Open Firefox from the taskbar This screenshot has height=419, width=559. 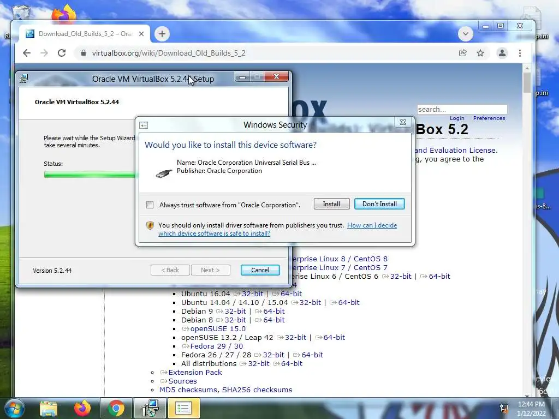tap(82, 409)
